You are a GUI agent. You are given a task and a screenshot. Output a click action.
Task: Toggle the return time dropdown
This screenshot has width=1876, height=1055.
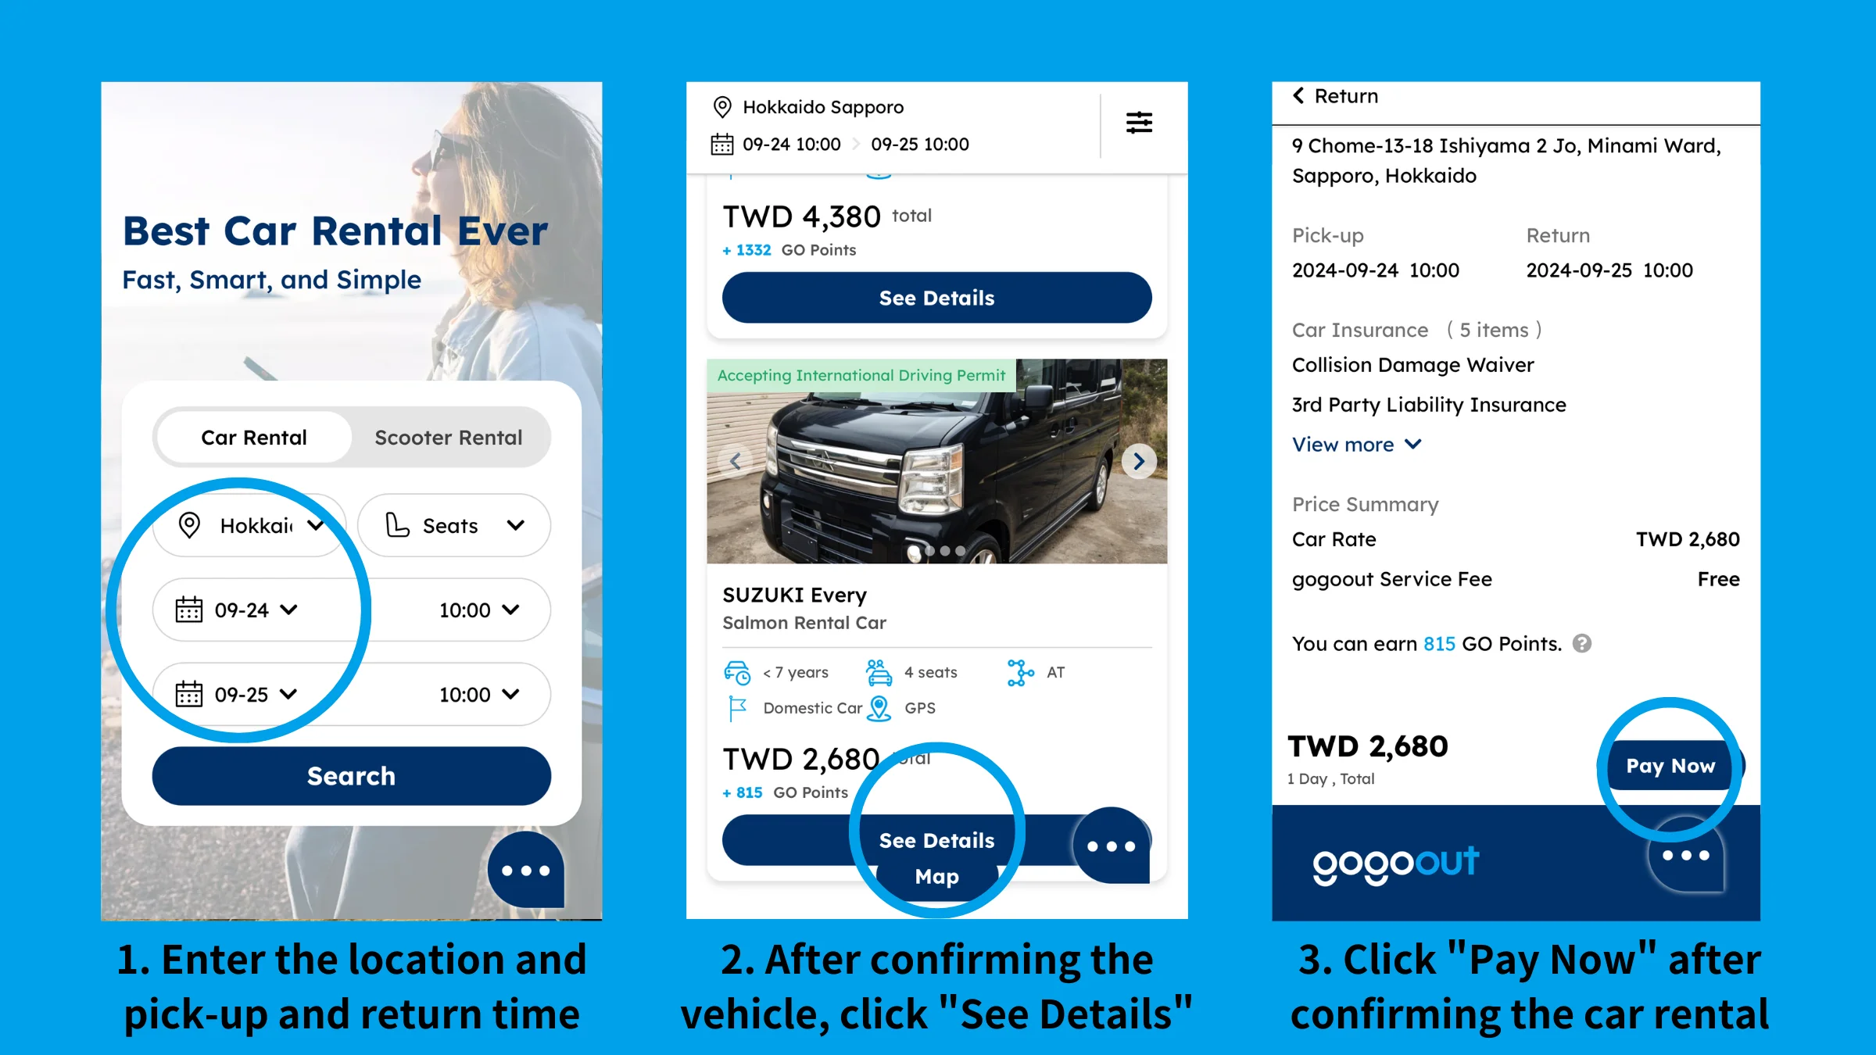[477, 693]
